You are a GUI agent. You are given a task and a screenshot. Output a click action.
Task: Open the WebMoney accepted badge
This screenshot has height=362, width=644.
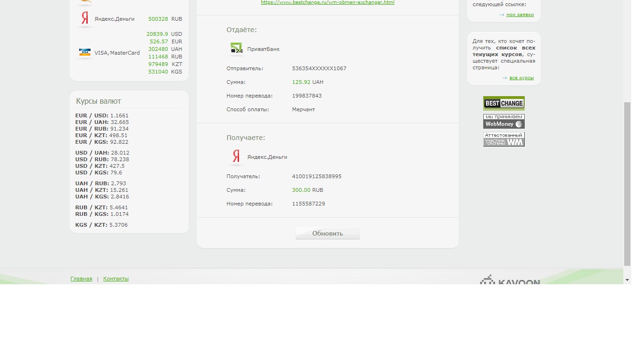(504, 121)
